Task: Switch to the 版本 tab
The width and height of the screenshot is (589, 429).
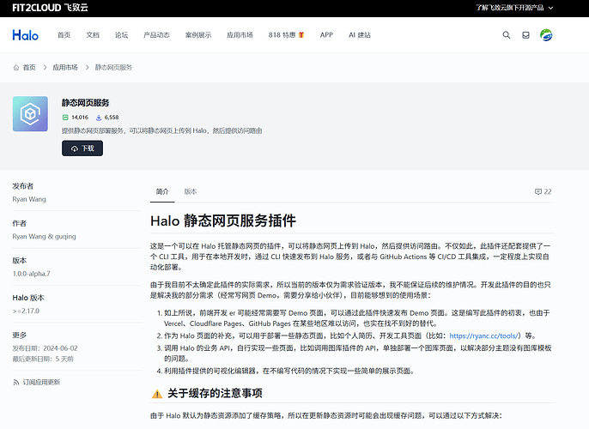Action: pyautogui.click(x=191, y=192)
